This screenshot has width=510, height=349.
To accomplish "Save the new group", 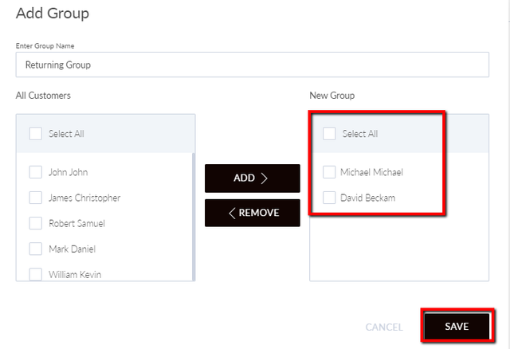I will (x=457, y=326).
